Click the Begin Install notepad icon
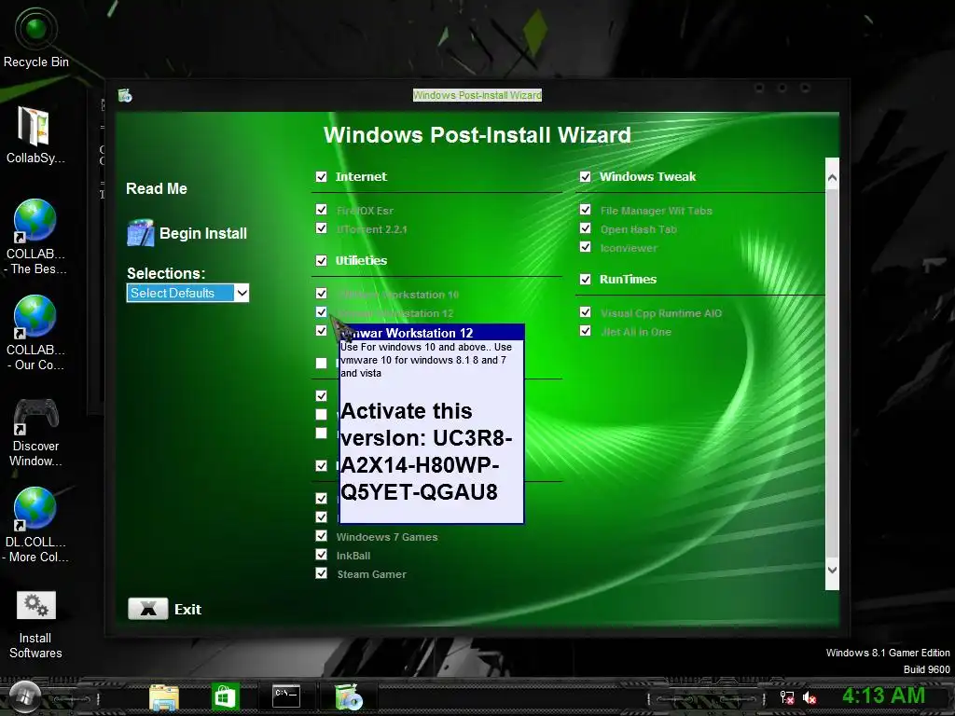Screen dimensions: 955x716 (140, 232)
